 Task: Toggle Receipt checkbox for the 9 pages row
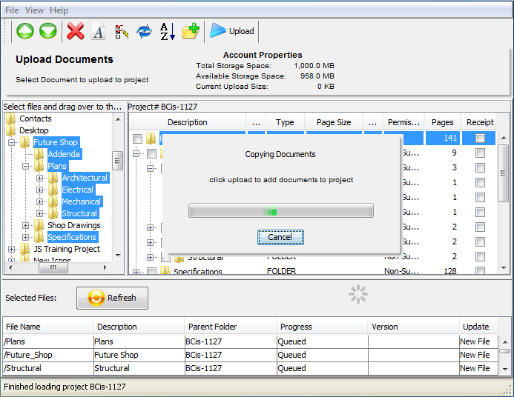point(480,153)
